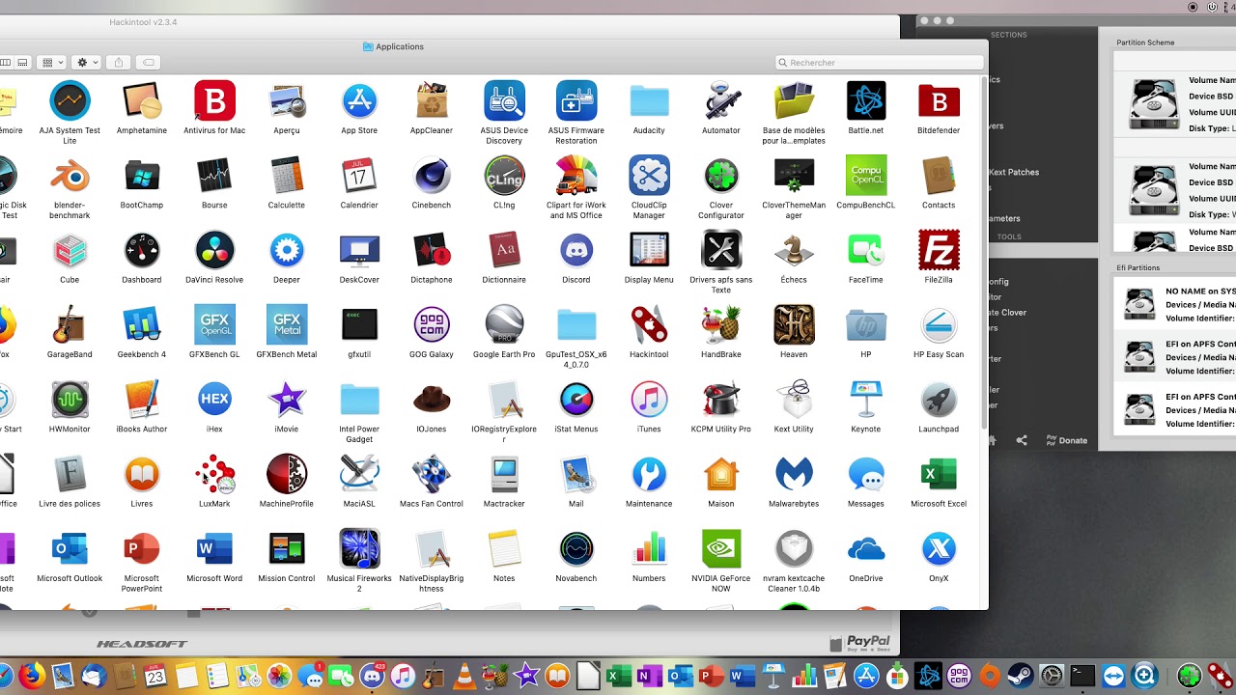Open DaVinci Resolve application

pyautogui.click(x=214, y=251)
